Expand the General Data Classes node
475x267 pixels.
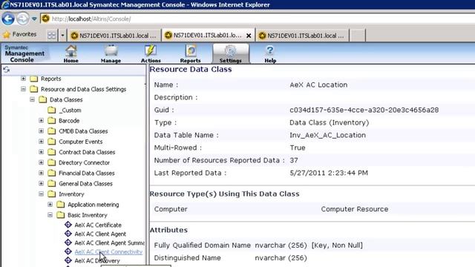[42, 183]
